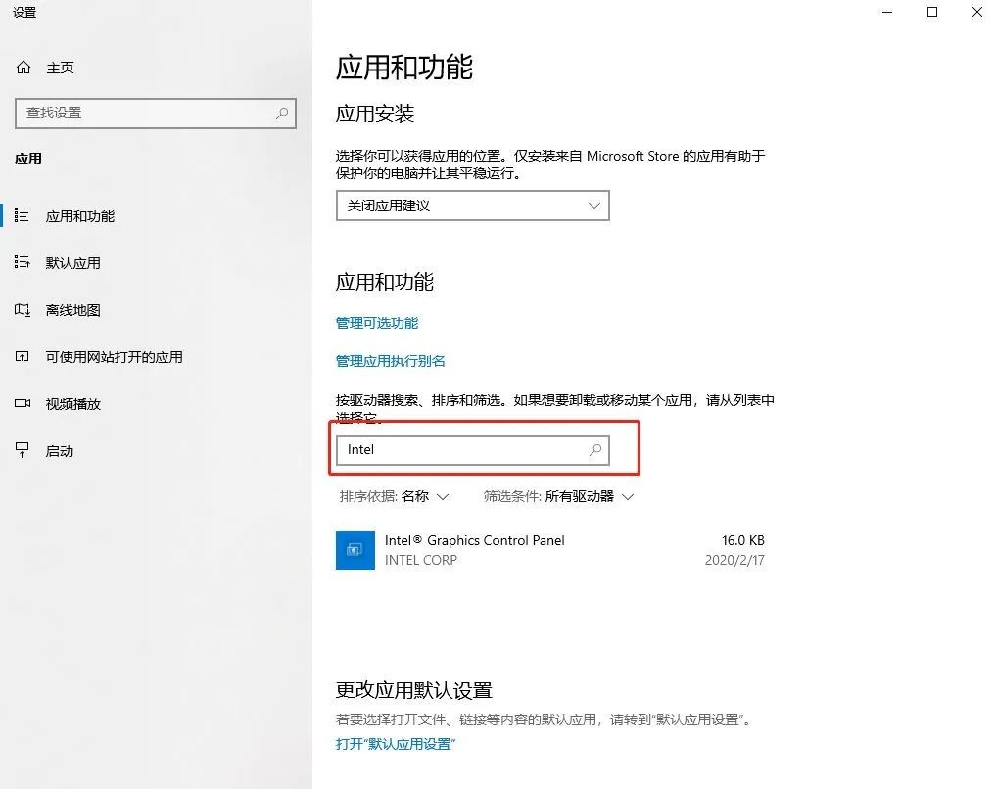Click the 离线地图 map icon
Viewport: 995px width, 789px height.
tap(23, 310)
